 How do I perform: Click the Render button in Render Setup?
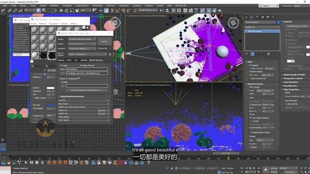(x=105, y=42)
